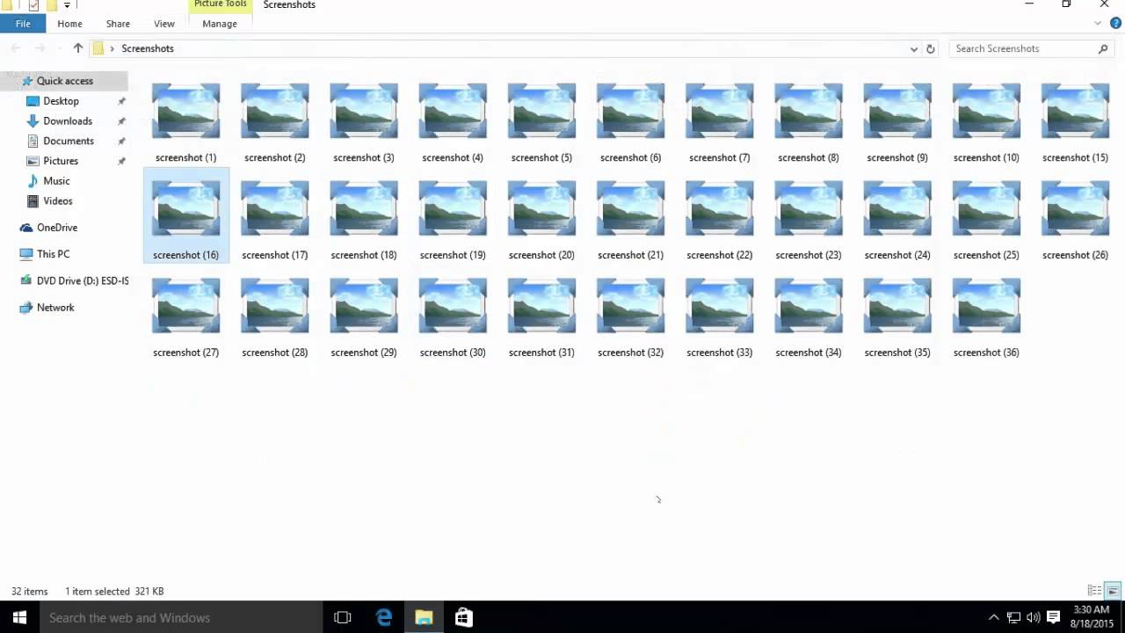Open the Manage tab under Picture Tools
This screenshot has width=1125, height=633.
219,24
